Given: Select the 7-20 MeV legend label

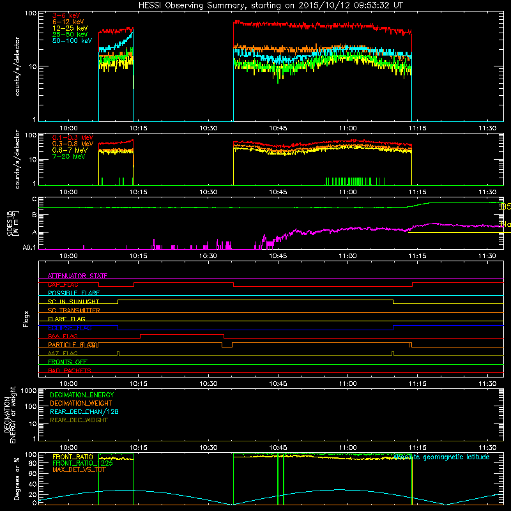Looking at the screenshot, I should tap(68, 156).
